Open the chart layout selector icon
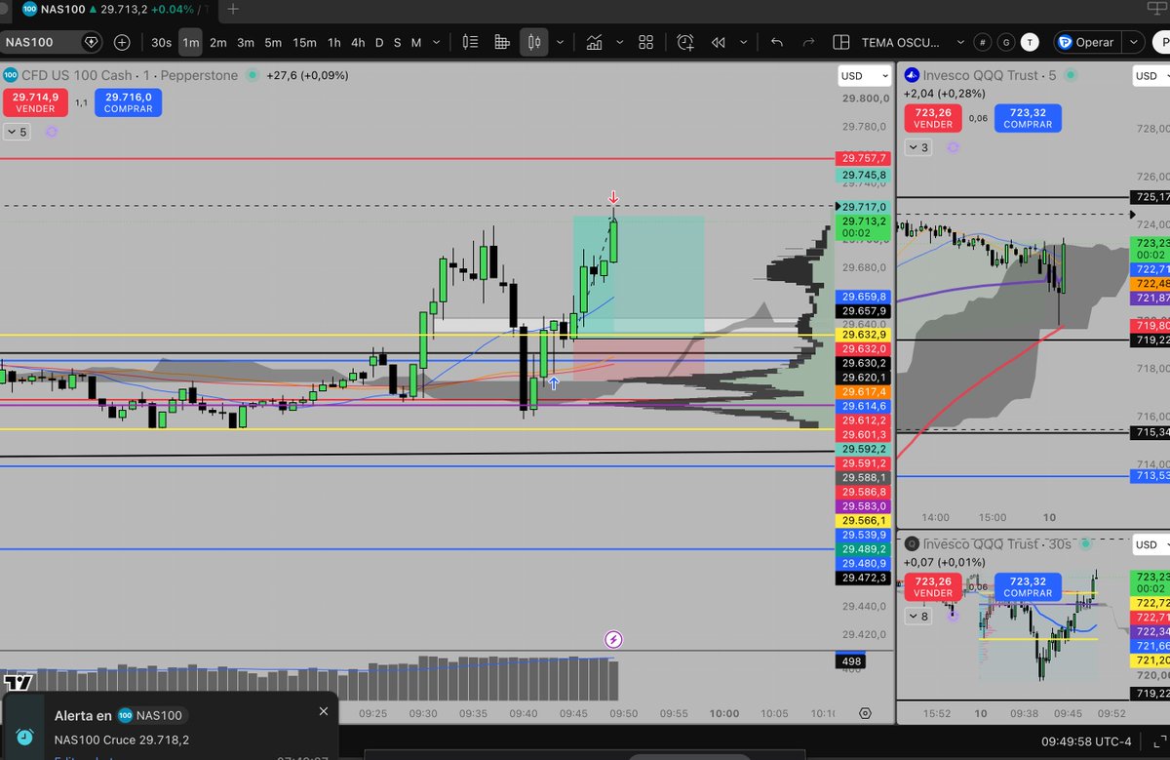Viewport: 1170px width, 760px height. click(x=841, y=42)
